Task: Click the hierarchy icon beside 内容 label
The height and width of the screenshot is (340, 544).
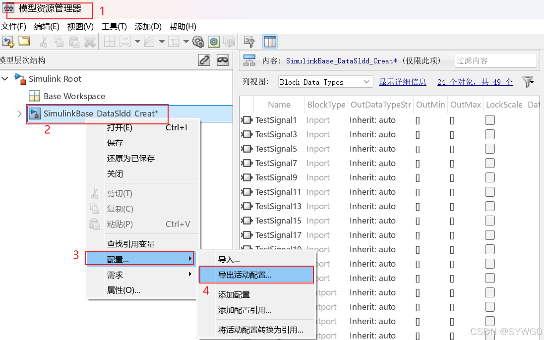Action: (249, 60)
